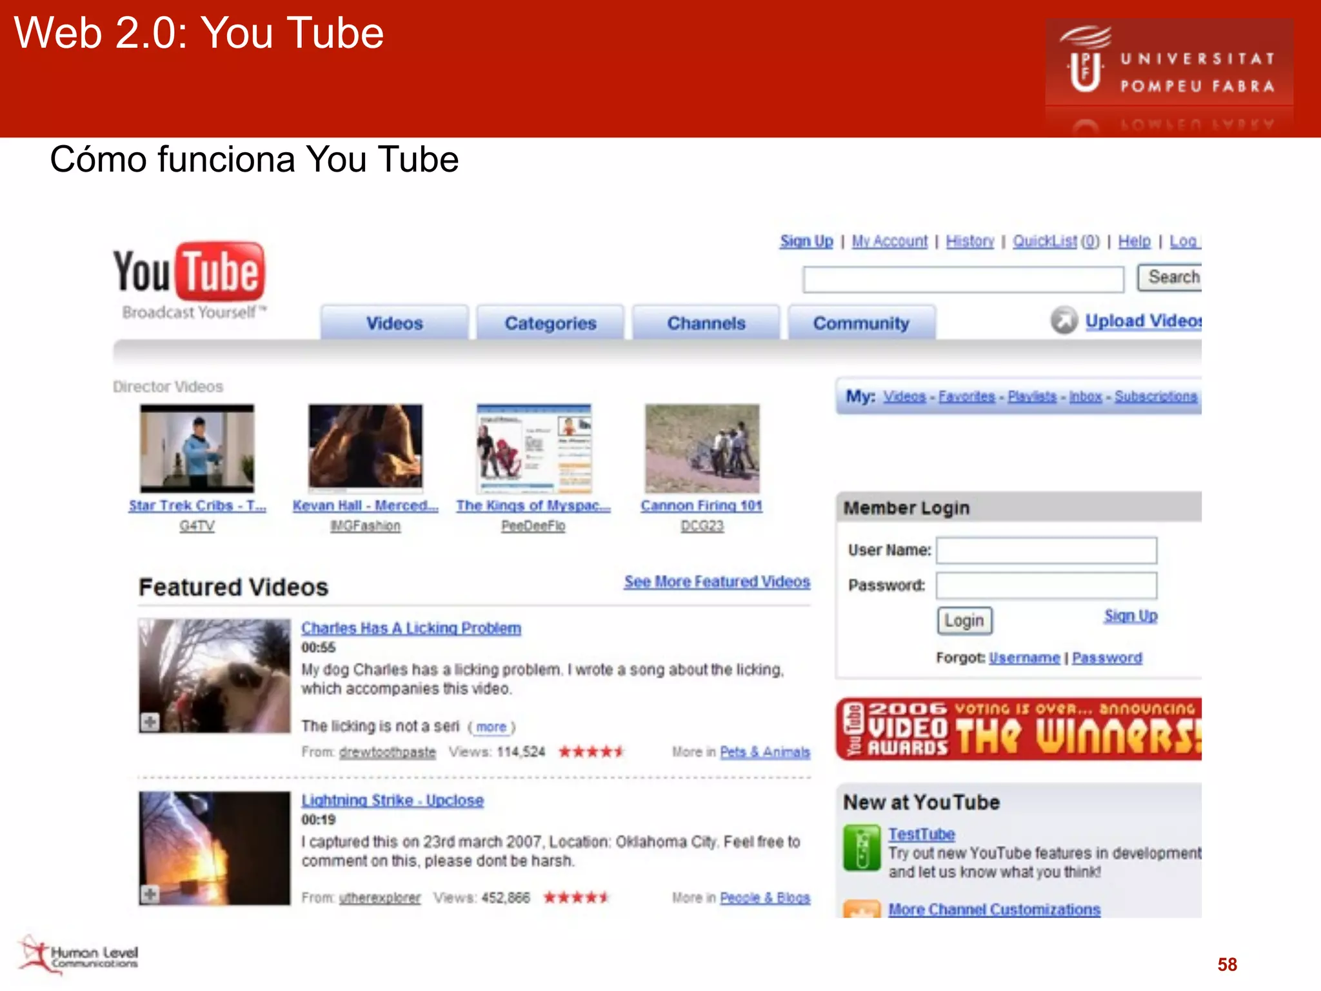Add Lightning Strike video to QuickList
The width and height of the screenshot is (1321, 991).
[150, 894]
